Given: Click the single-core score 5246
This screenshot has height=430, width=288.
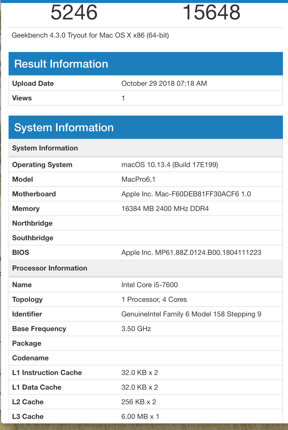Looking at the screenshot, I should point(74,12).
